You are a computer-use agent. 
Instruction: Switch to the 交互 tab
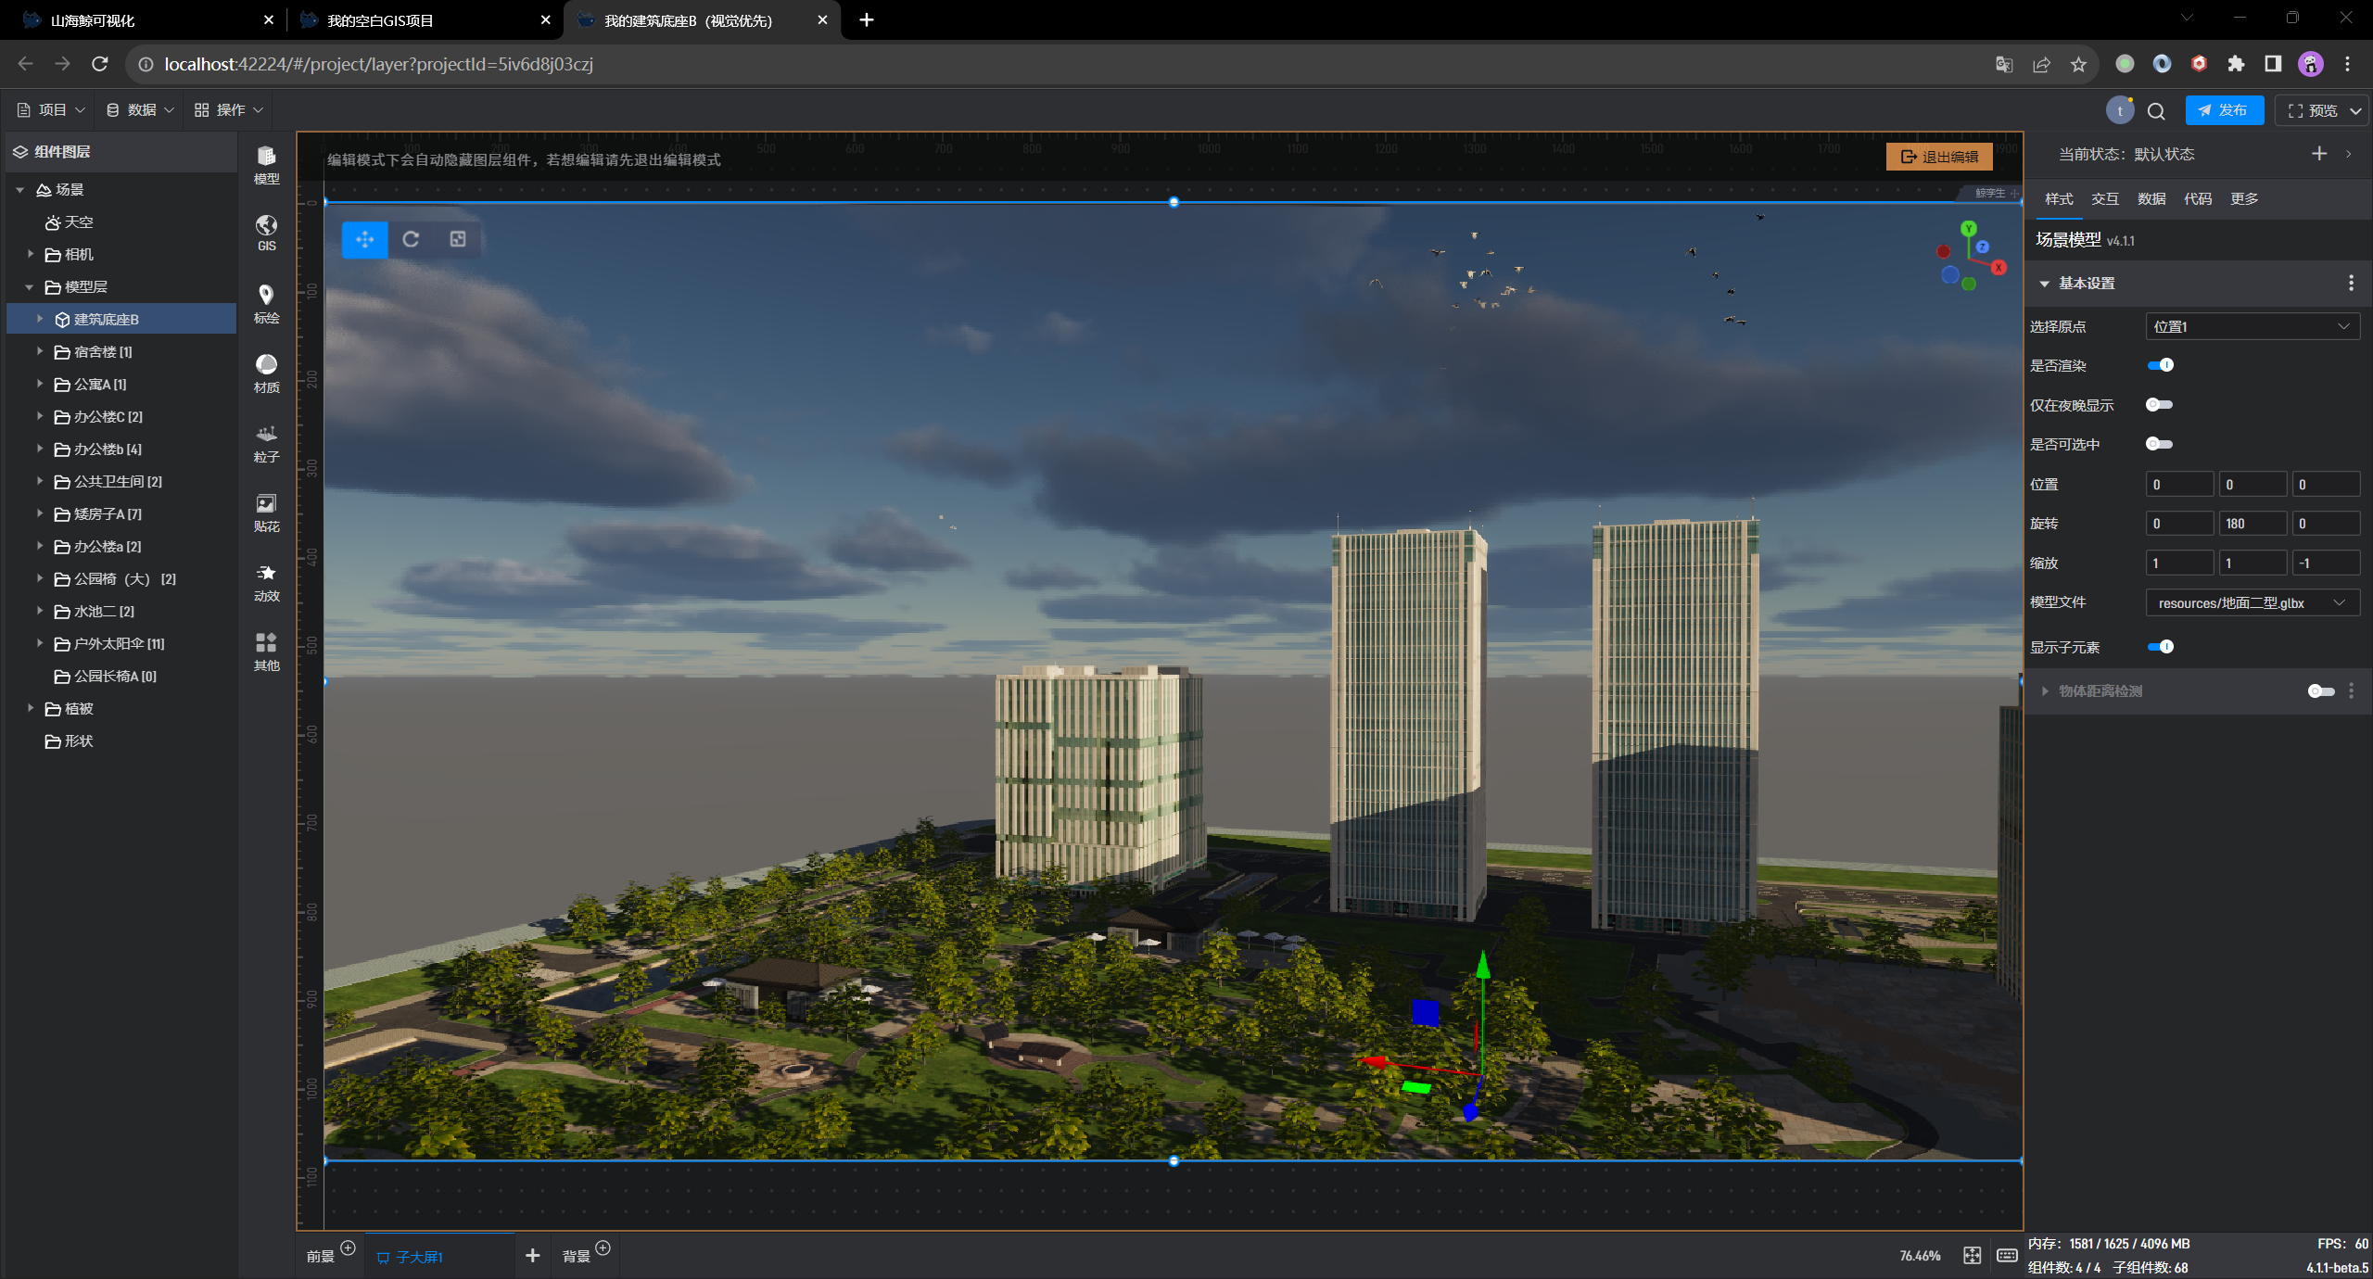pos(2104,199)
